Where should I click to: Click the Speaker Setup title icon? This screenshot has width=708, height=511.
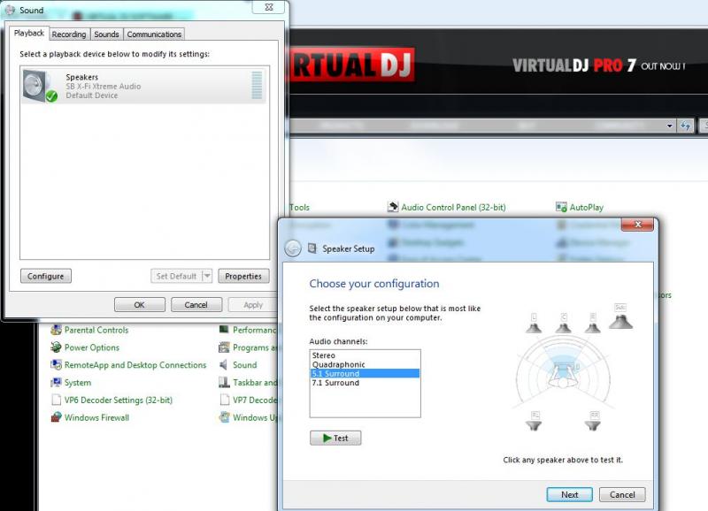tap(312, 248)
